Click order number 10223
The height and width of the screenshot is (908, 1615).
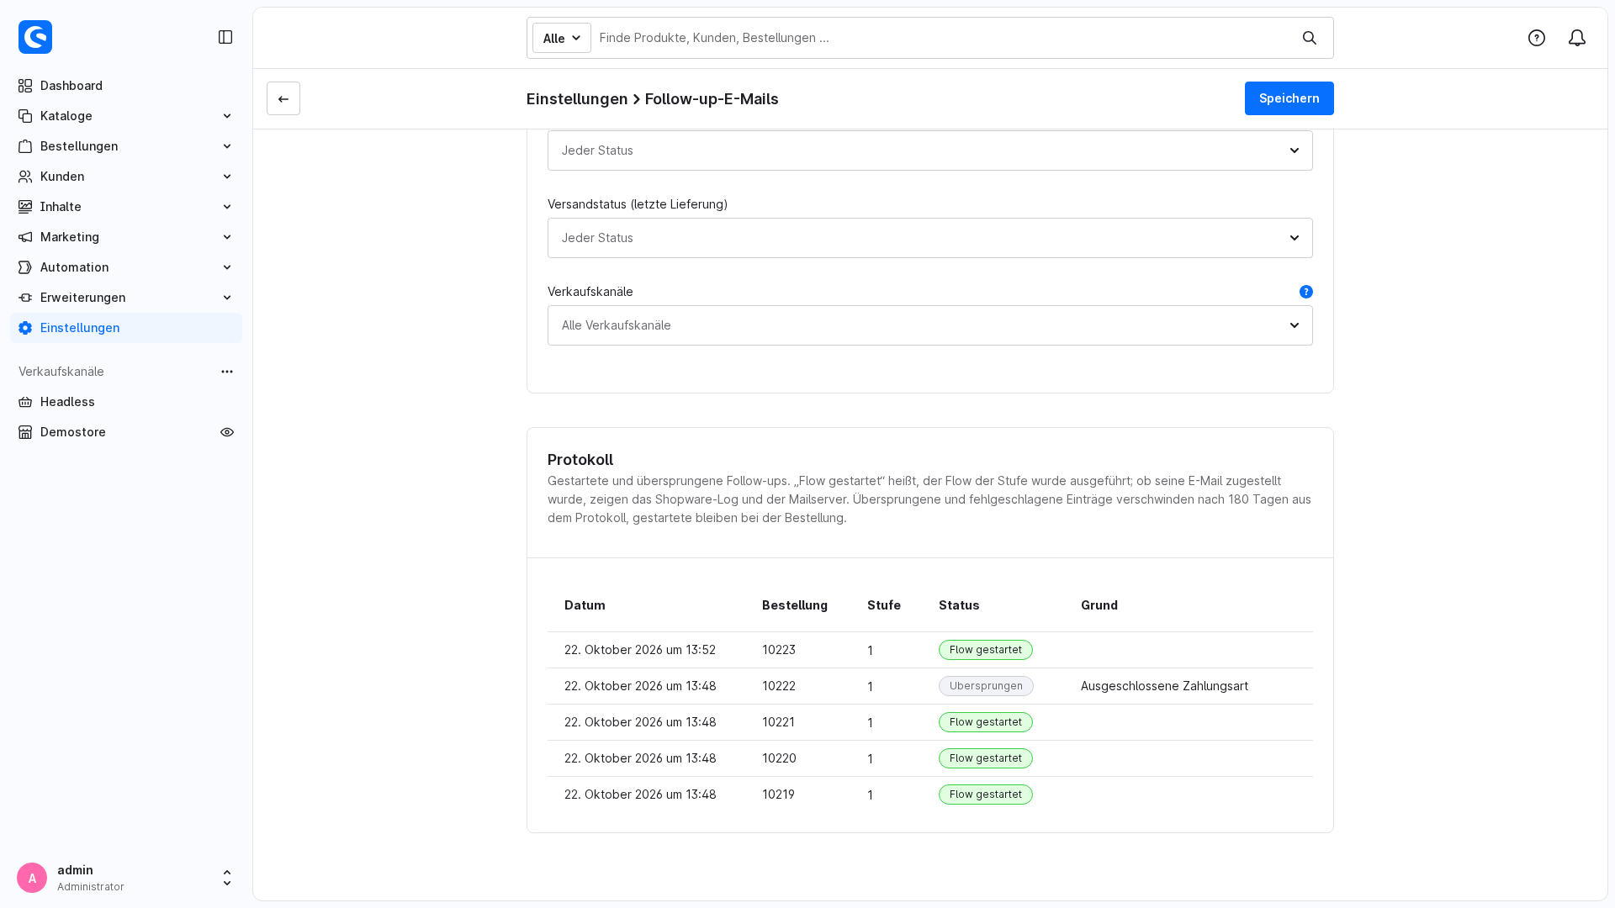tap(779, 650)
